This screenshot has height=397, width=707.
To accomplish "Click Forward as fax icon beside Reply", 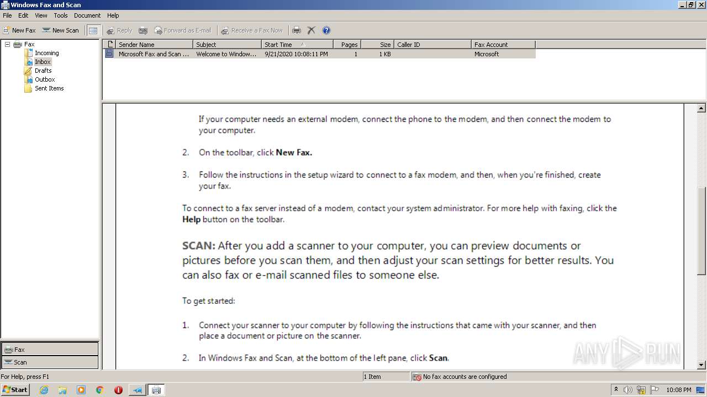I will [143, 30].
